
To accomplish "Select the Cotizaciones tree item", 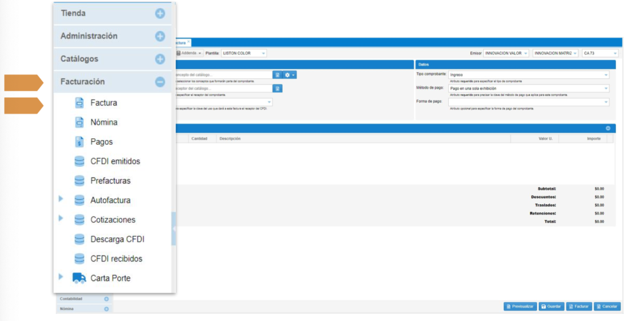I will [x=113, y=220].
